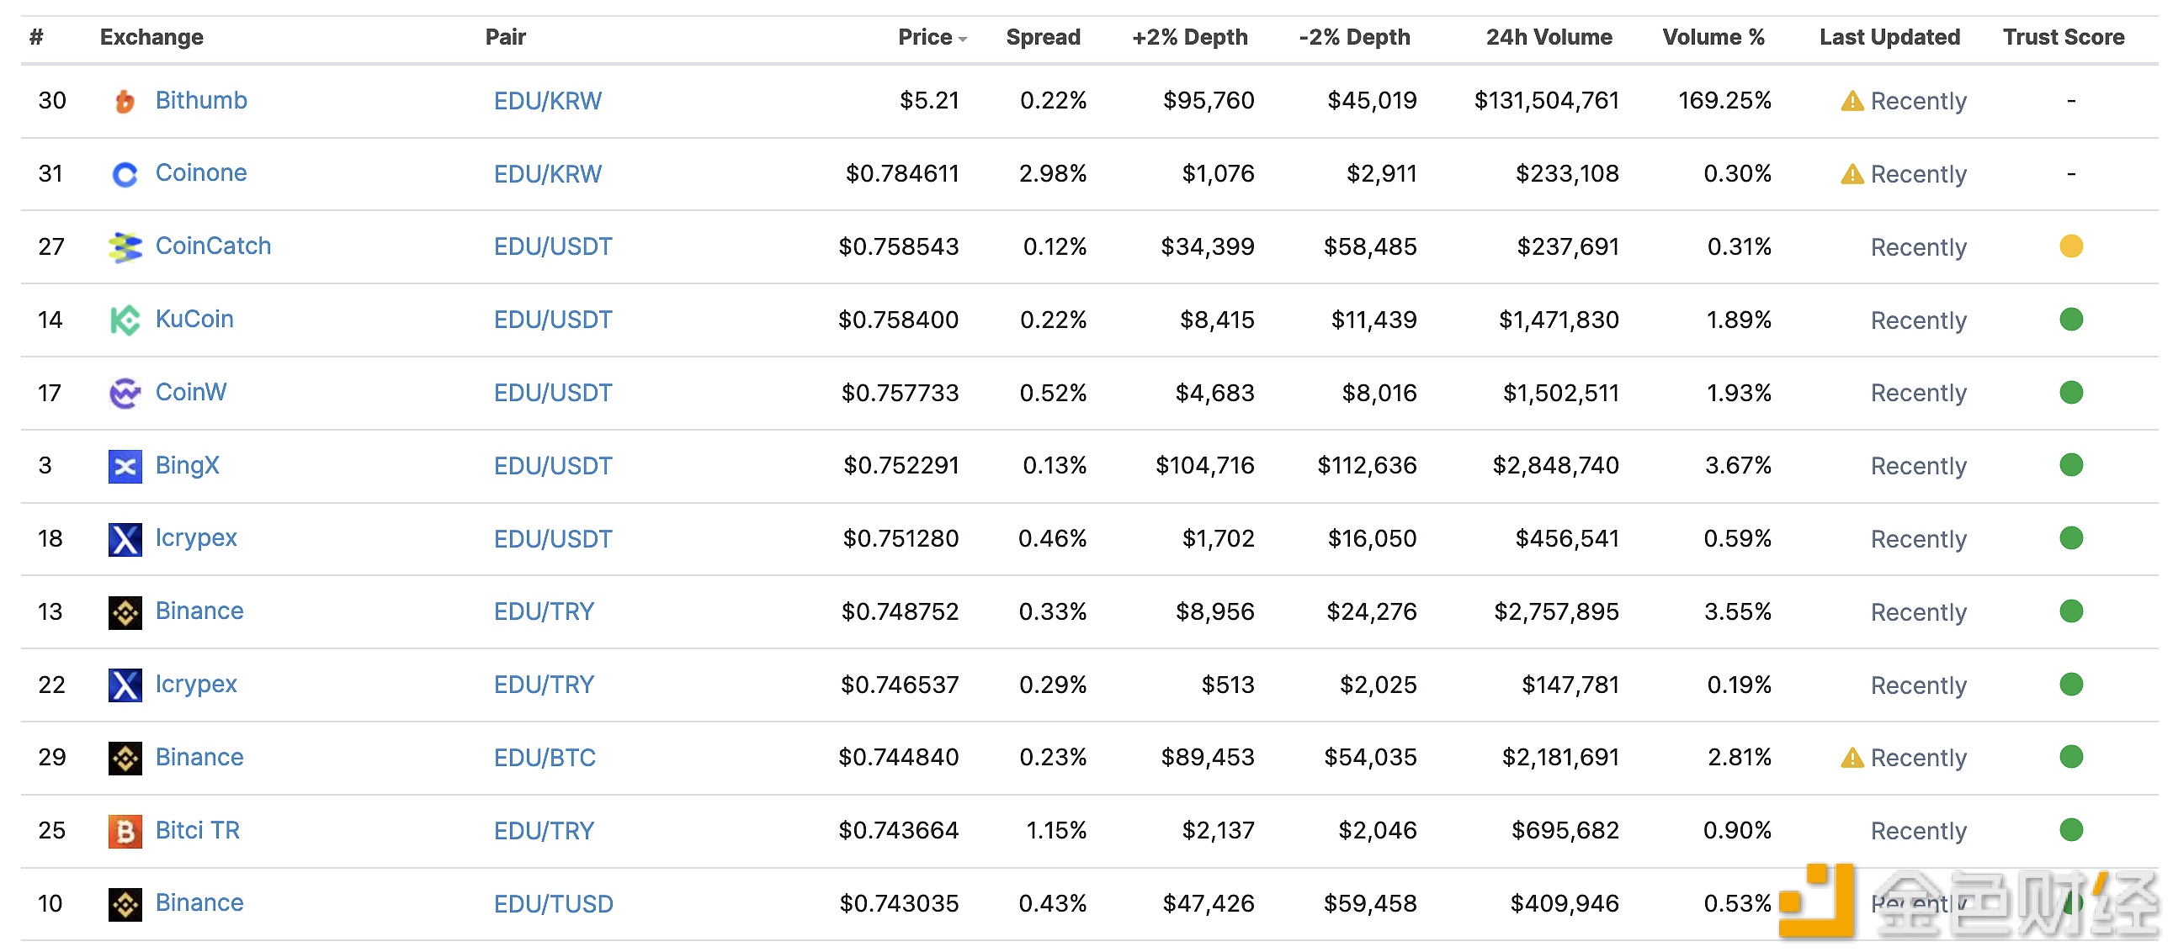Click green trust dot for Icrypex EDU/TRY
This screenshot has height=952, width=2173.
click(2070, 684)
